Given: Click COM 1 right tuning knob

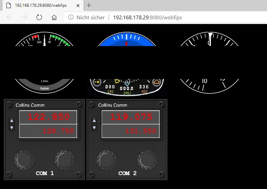Looking at the screenshot, I should pos(65,160).
